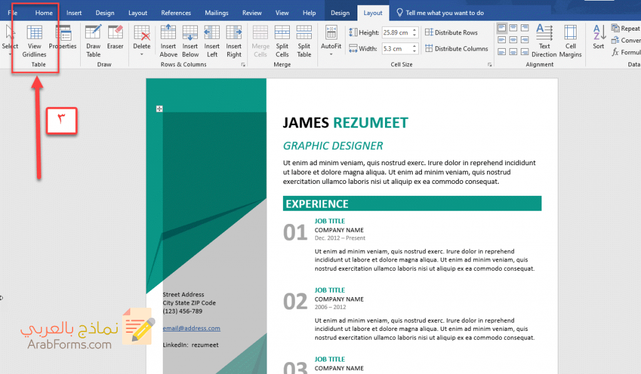Select the Draw Table tool
Screen dimensions: 641x374
[93, 40]
